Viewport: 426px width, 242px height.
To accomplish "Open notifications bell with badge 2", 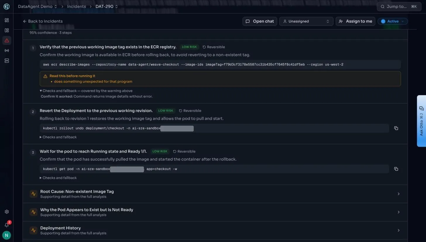I will 7,225.
